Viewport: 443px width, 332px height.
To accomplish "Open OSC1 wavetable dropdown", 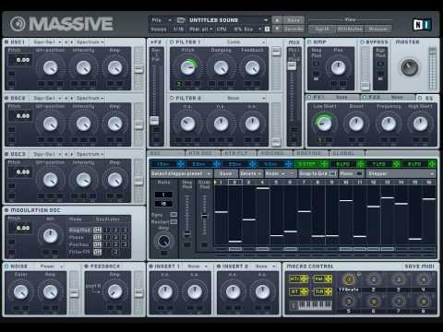I will pos(47,42).
